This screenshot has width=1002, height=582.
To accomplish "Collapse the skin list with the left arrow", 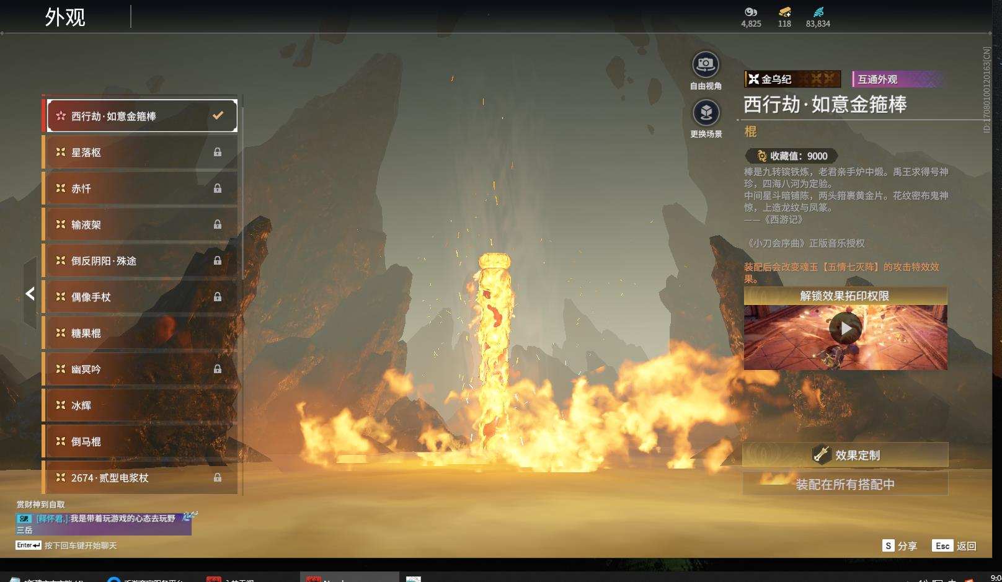I will click(30, 293).
